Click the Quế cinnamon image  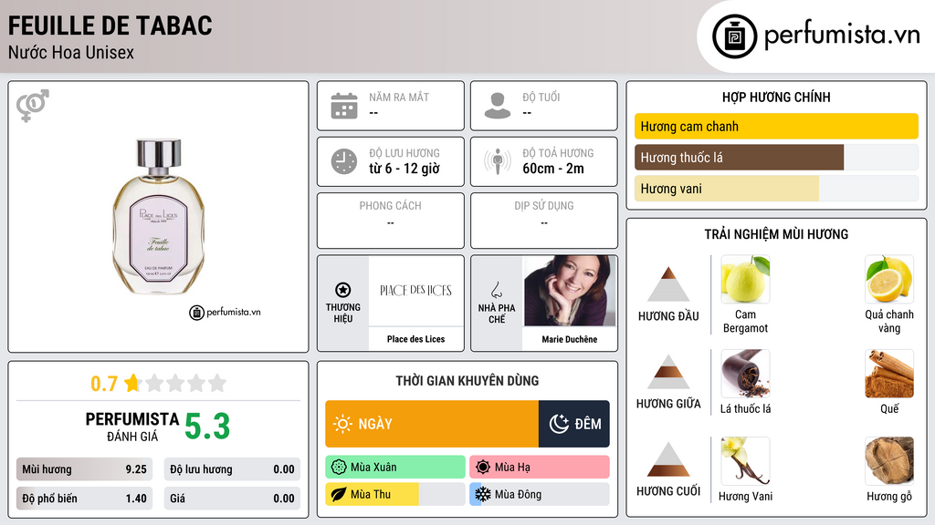pos(889,373)
